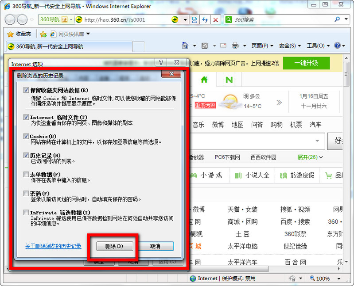Enable the 表单数据 checkbox
The height and width of the screenshot is (286, 354).
[x=26, y=174]
